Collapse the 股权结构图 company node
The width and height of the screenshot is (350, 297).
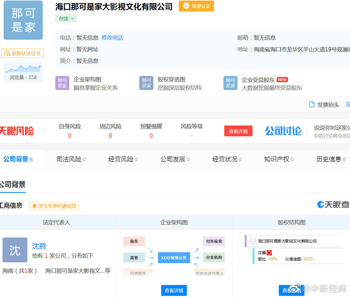tap(253, 241)
